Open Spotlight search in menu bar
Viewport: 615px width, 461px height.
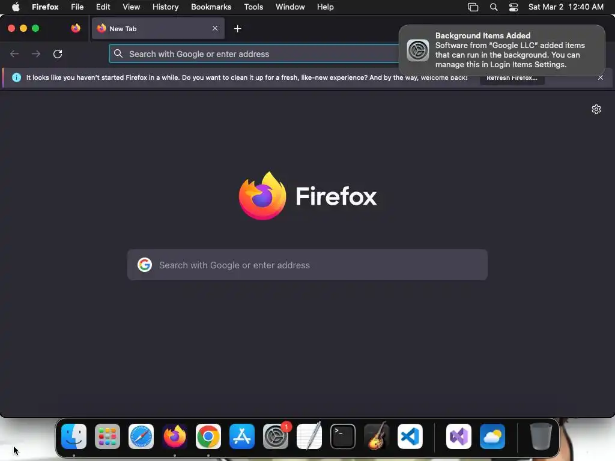click(x=494, y=7)
